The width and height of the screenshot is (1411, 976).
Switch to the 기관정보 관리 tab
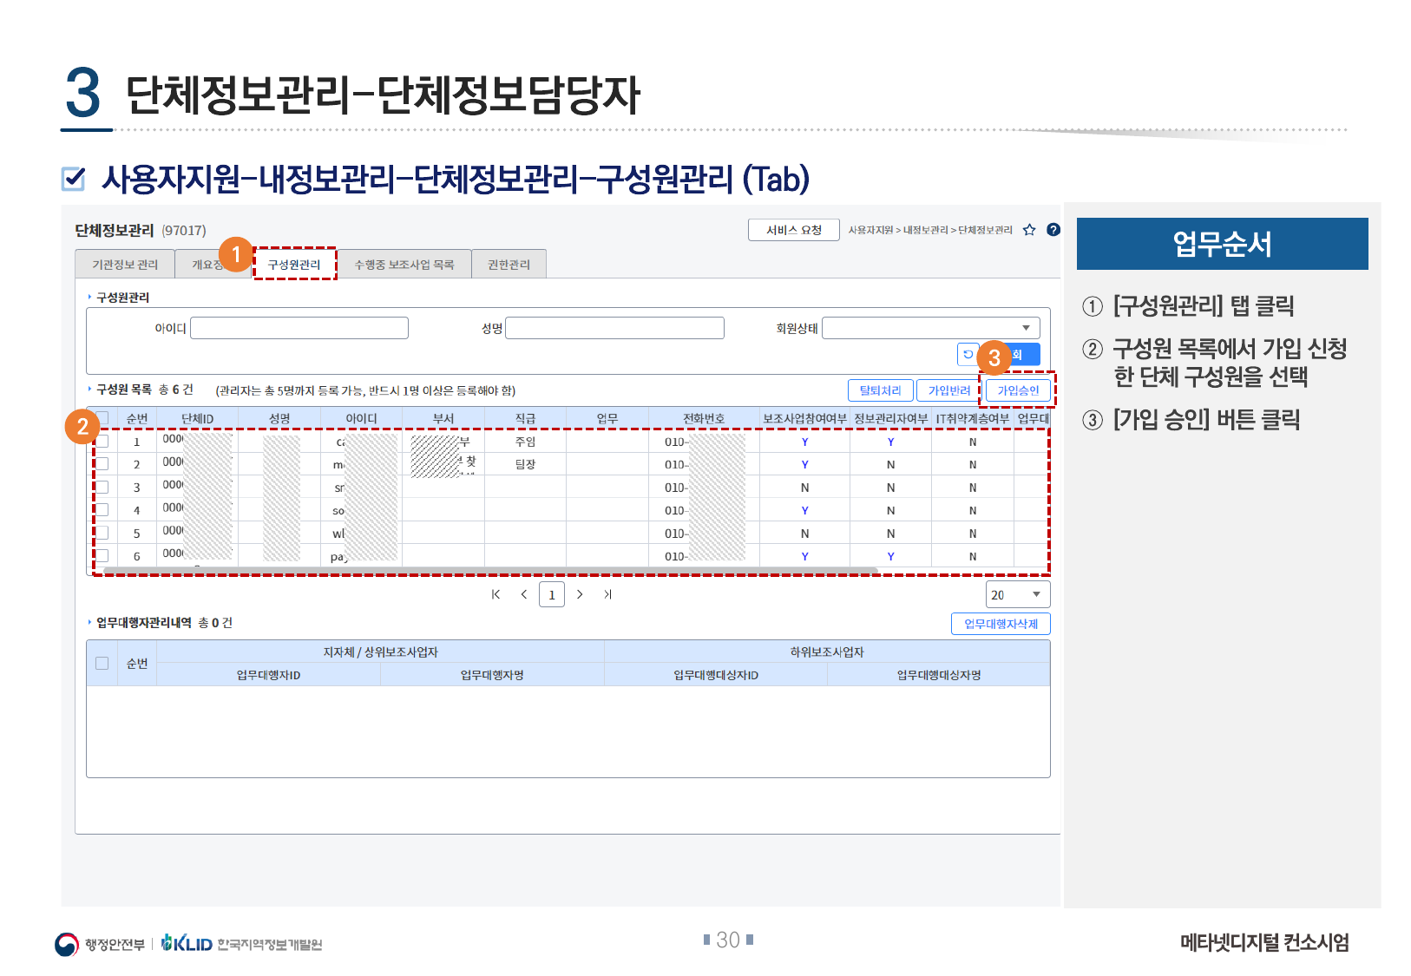click(x=125, y=265)
